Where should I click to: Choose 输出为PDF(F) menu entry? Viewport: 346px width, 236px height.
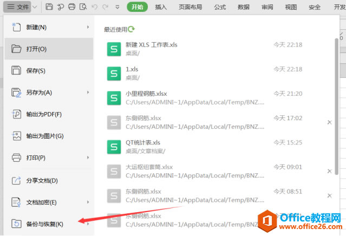point(49,114)
